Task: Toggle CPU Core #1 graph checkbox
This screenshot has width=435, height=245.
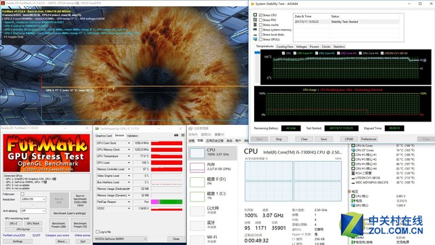Action: pyautogui.click(x=294, y=53)
